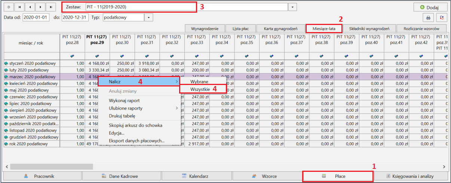
Task: Click cell 2 917,00 zł in rok 2020 row
Action: click(x=197, y=144)
